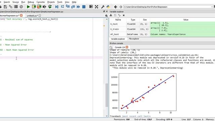Browse console tabs folder icon

coord(111,47)
